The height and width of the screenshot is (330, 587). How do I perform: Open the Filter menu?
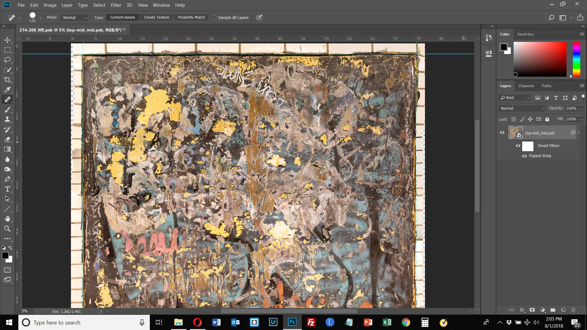click(x=116, y=5)
